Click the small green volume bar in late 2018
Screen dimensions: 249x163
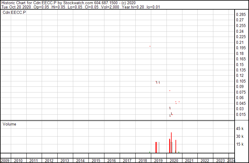pos(150,152)
